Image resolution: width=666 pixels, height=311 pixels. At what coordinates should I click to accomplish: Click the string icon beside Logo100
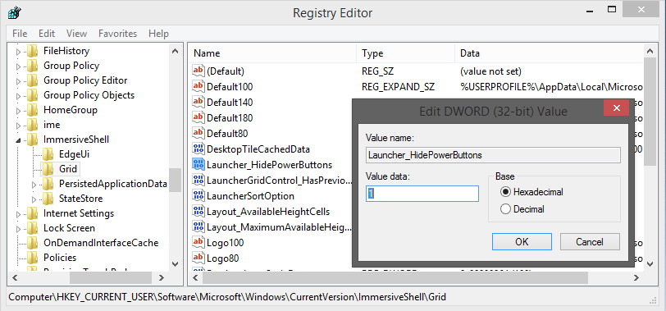click(198, 242)
